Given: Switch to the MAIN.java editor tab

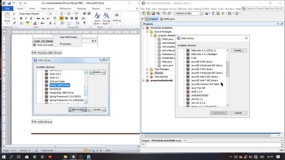Looking at the screenshot, I should 167,19.
